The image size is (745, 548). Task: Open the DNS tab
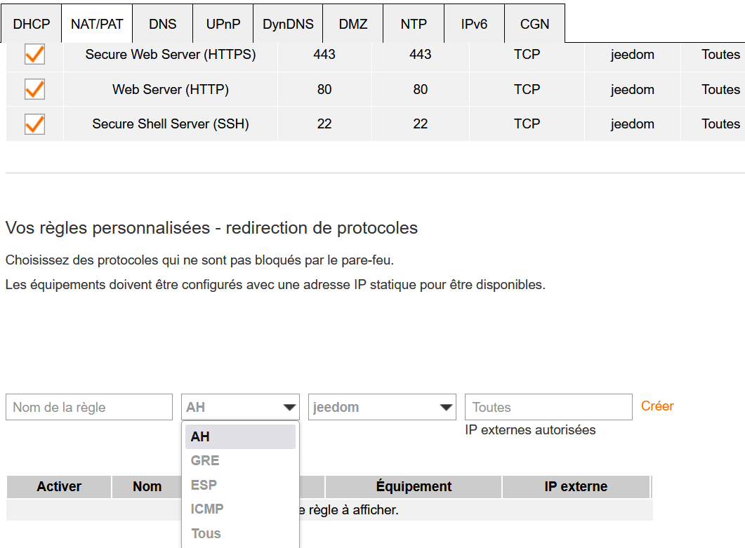click(163, 24)
